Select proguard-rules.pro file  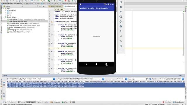point(23,26)
